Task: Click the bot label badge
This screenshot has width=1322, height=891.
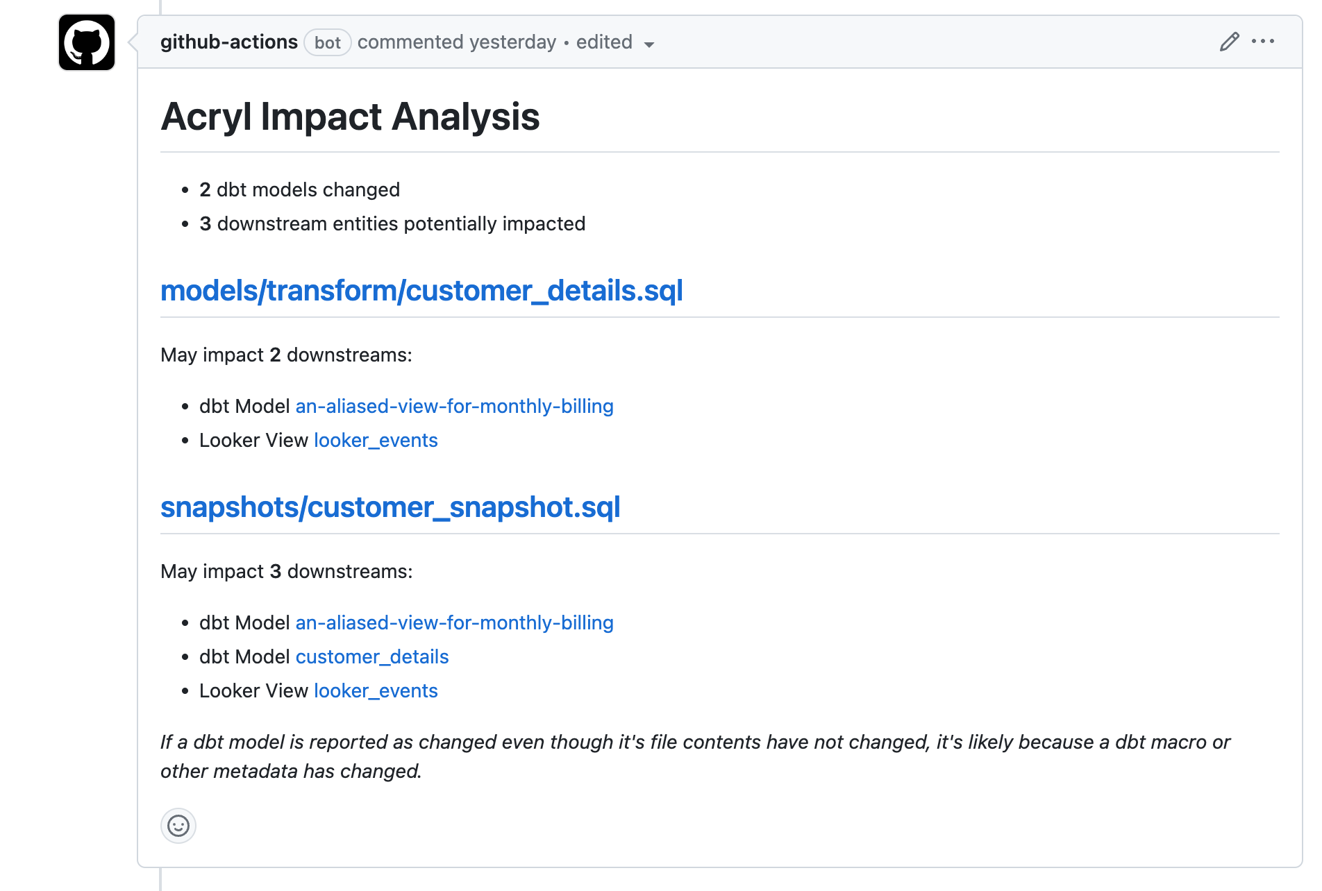Action: tap(328, 42)
